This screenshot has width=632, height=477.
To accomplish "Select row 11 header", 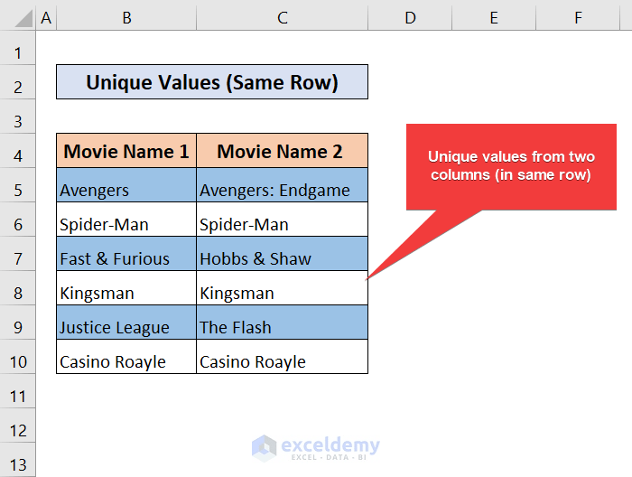I will click(18, 390).
